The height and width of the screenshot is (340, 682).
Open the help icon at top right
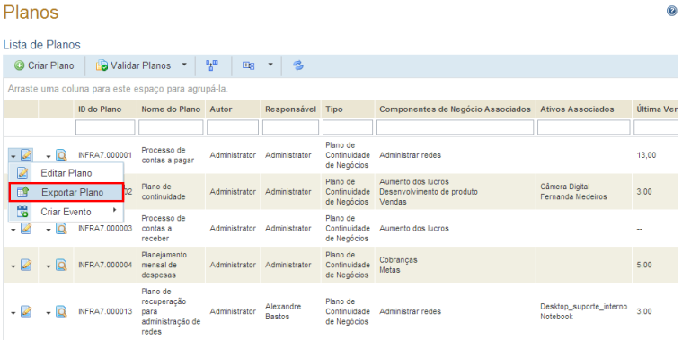[x=671, y=12]
